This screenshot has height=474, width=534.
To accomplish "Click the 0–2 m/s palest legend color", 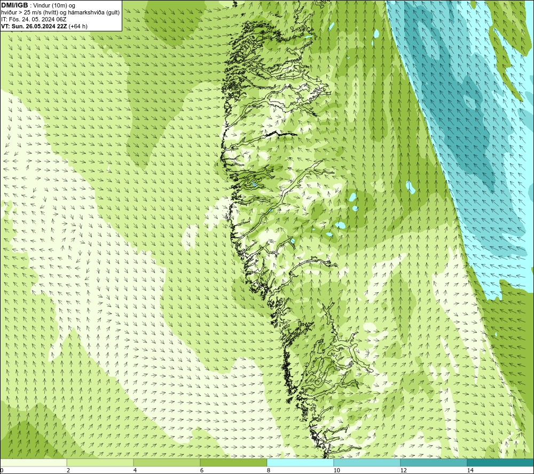I will [x=33, y=462].
